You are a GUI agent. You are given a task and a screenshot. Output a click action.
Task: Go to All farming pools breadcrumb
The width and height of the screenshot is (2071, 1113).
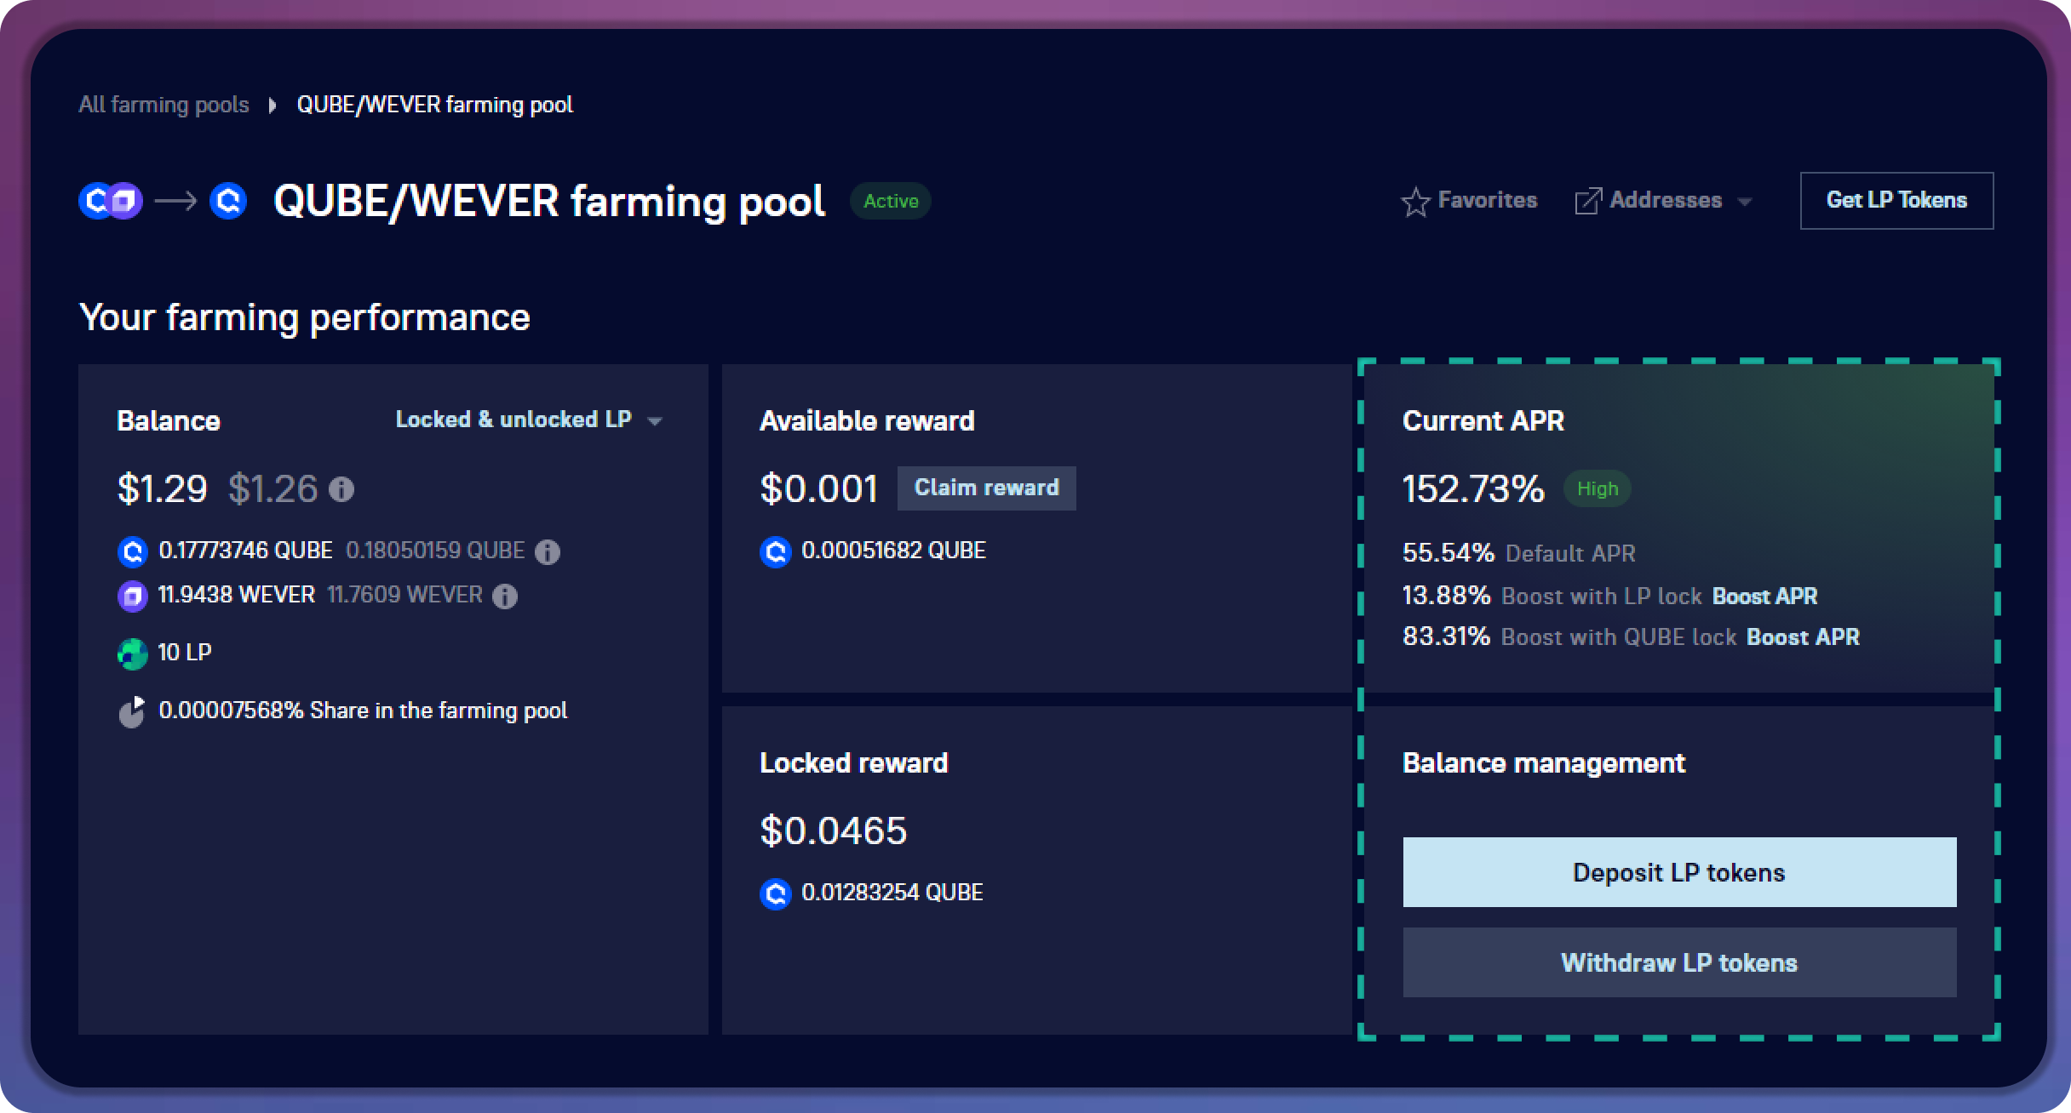pos(164,105)
